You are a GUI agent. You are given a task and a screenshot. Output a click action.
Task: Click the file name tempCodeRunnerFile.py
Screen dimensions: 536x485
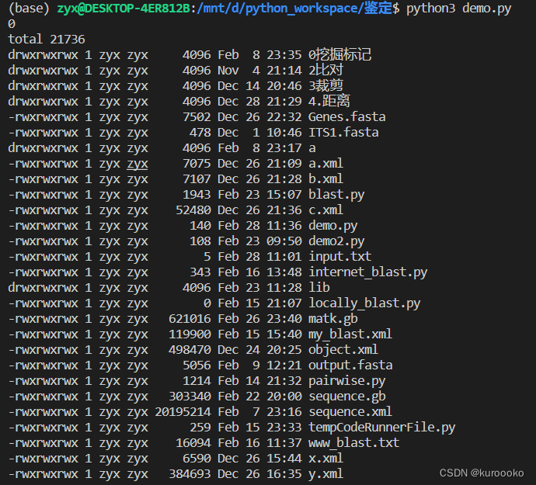382,428
